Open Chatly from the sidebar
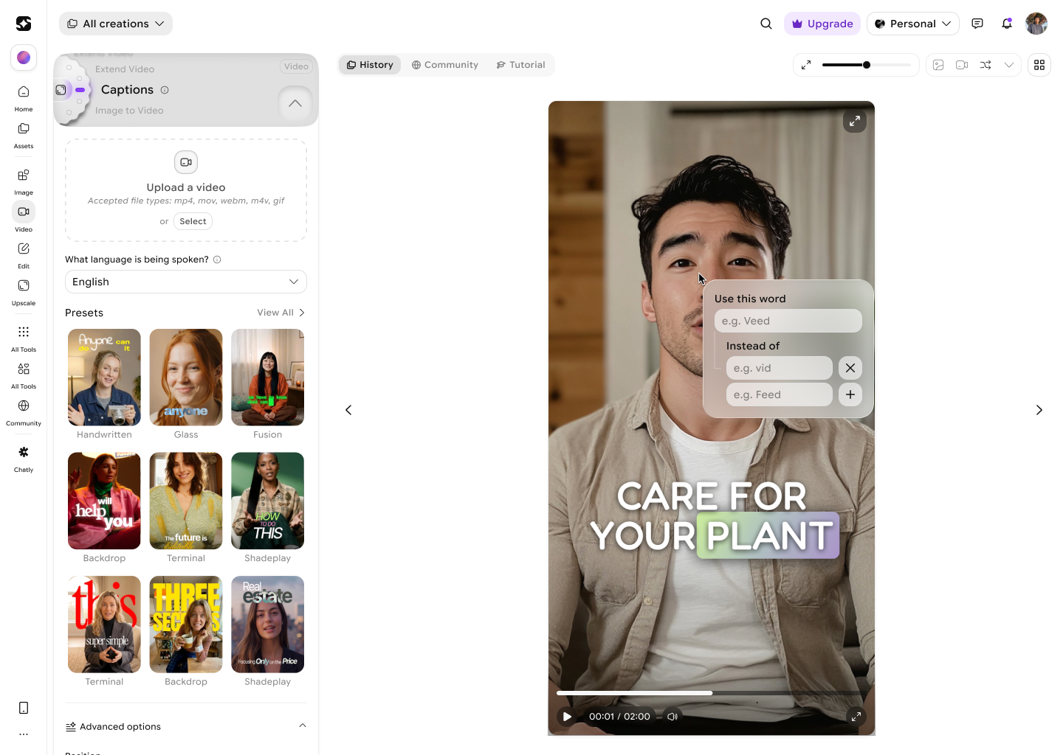 click(x=24, y=458)
